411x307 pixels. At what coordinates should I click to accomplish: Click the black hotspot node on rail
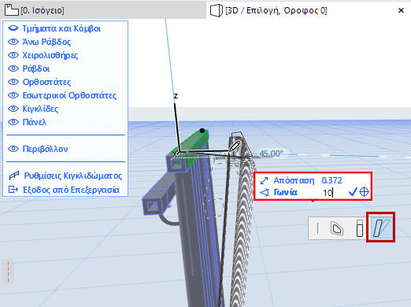tap(202, 131)
